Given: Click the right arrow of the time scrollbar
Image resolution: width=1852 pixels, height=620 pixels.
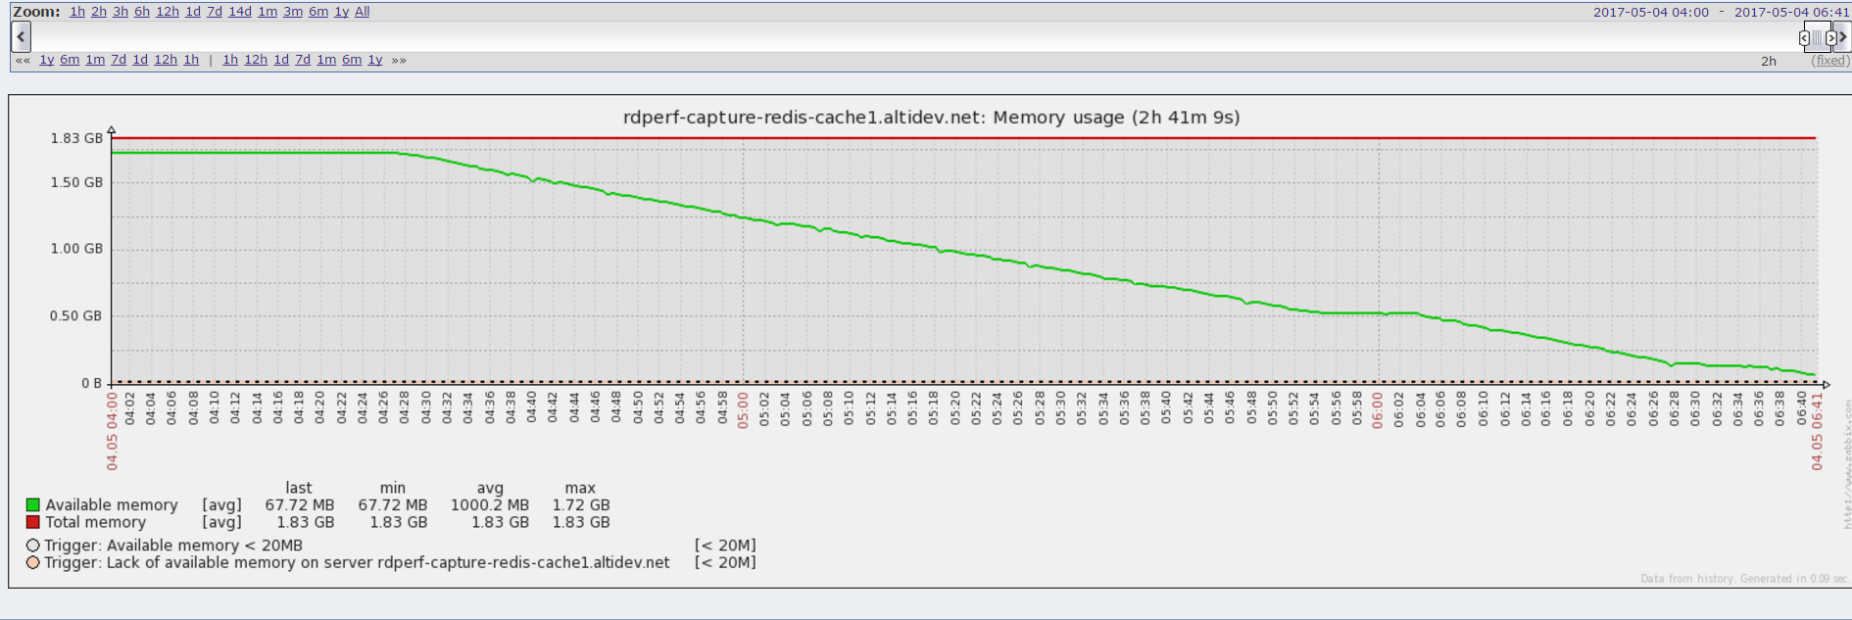Looking at the screenshot, I should point(1843,37).
